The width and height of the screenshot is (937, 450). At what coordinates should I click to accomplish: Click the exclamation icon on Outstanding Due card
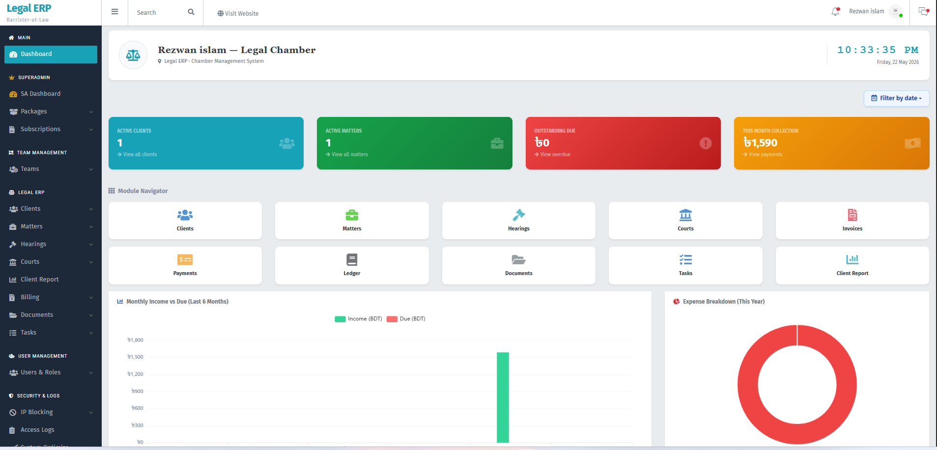point(706,143)
